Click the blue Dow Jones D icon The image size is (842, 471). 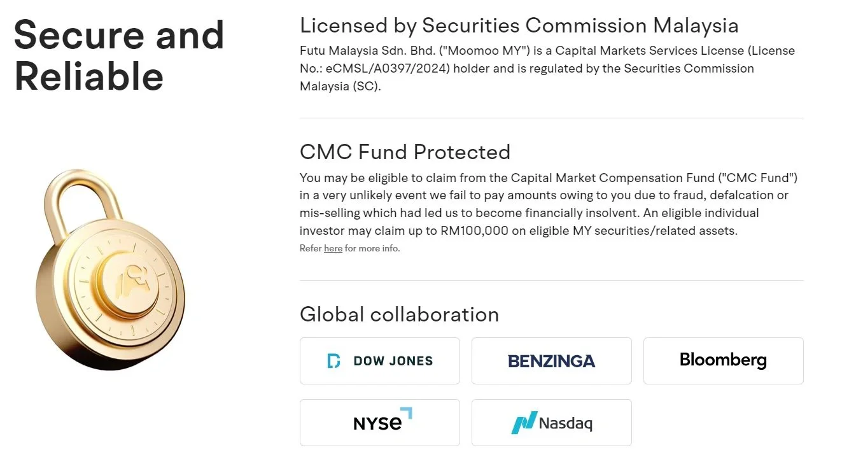point(333,361)
